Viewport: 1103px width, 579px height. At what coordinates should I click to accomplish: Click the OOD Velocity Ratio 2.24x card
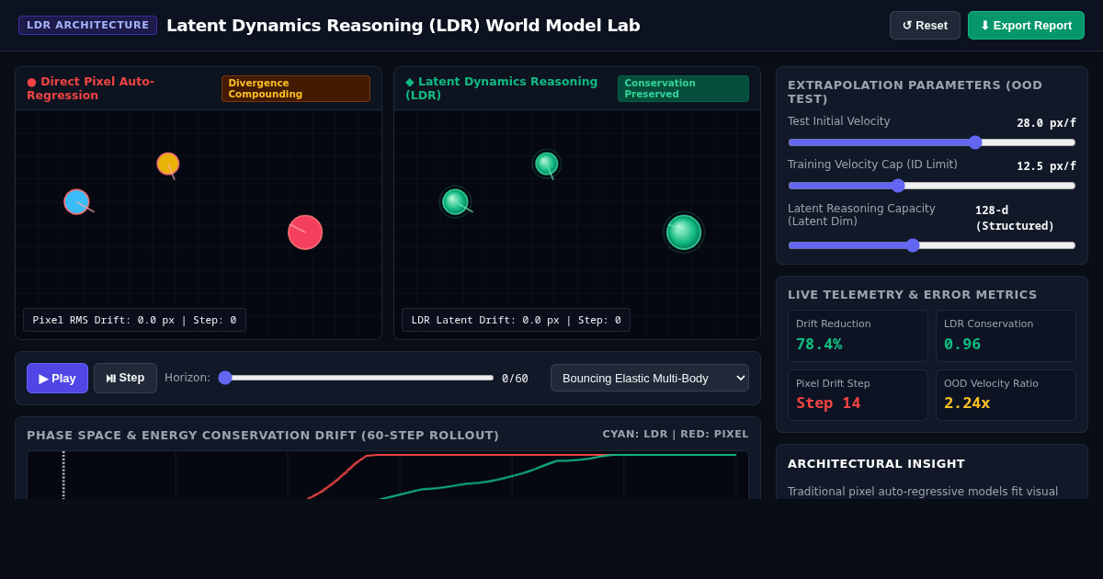coord(1006,395)
